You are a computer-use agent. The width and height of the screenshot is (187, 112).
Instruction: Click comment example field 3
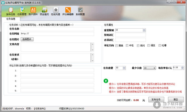coord(57,80)
